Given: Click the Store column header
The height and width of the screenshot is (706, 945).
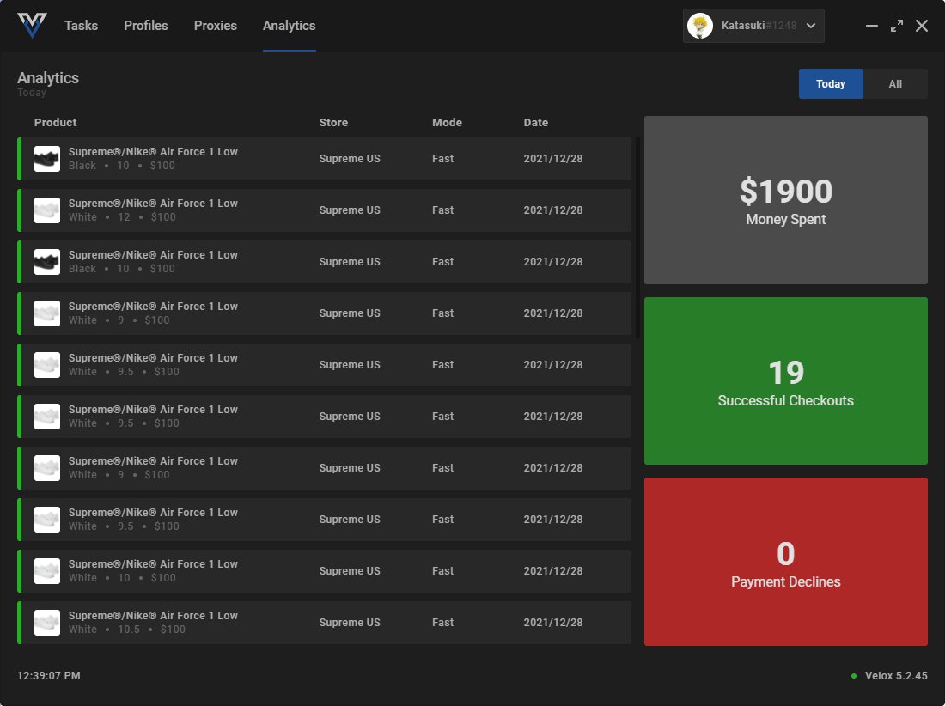Looking at the screenshot, I should 333,122.
